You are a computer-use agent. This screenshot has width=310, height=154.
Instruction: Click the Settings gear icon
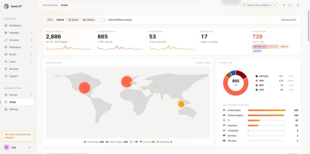tap(6, 109)
